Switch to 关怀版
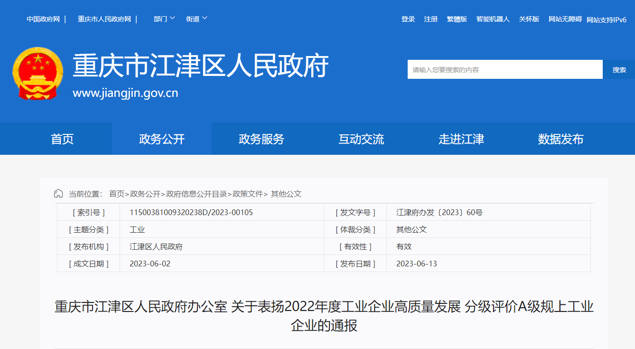The height and width of the screenshot is (349, 635). [x=529, y=19]
